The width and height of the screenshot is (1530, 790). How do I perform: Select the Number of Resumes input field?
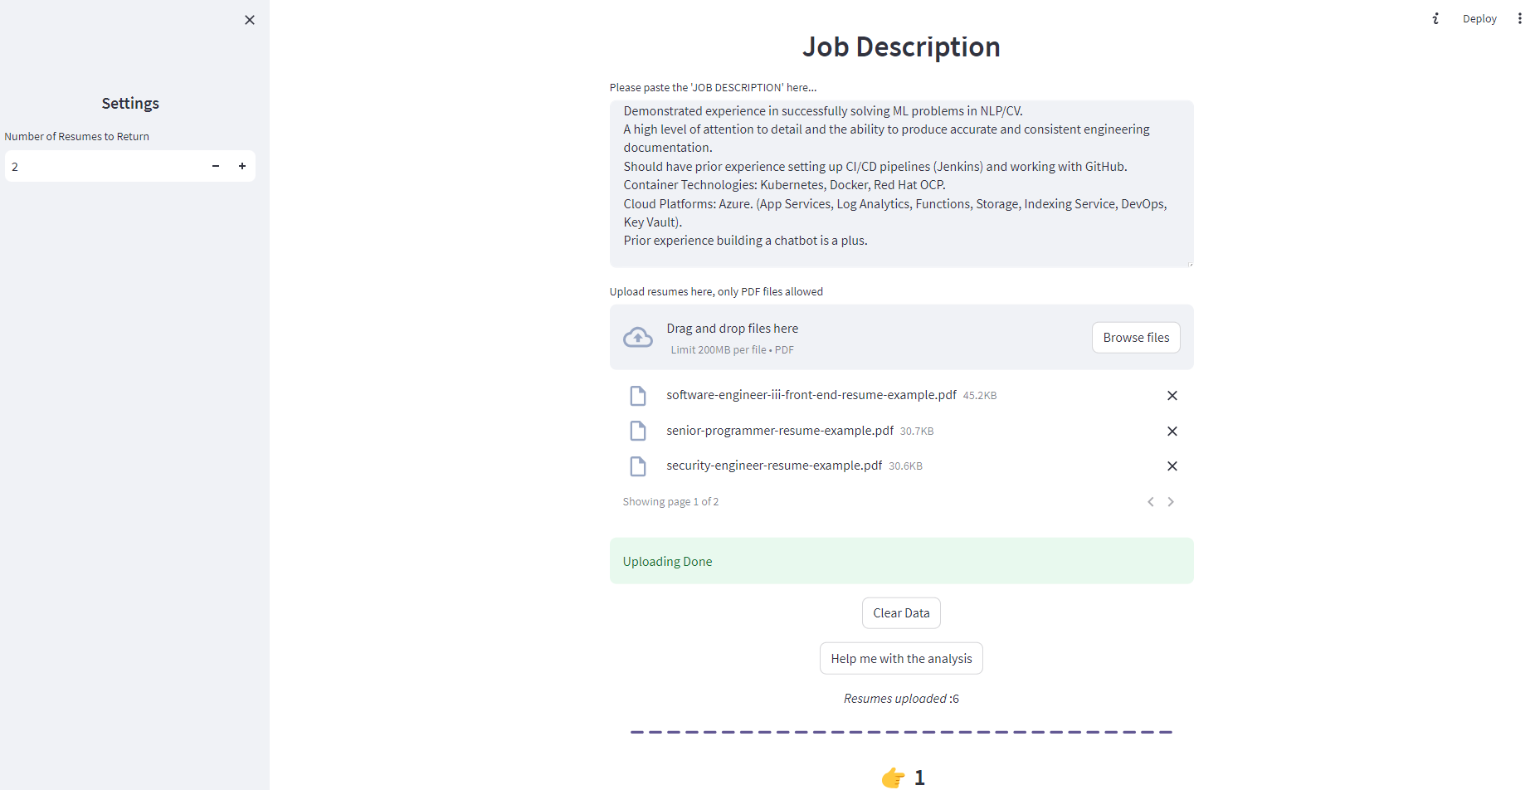(x=100, y=166)
